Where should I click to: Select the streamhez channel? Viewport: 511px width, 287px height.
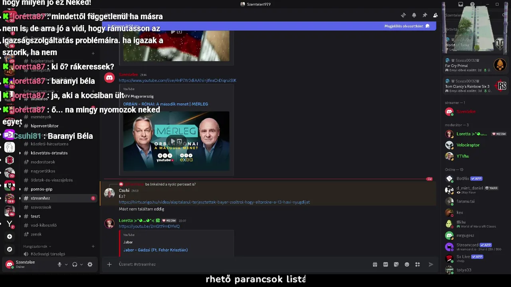59,198
